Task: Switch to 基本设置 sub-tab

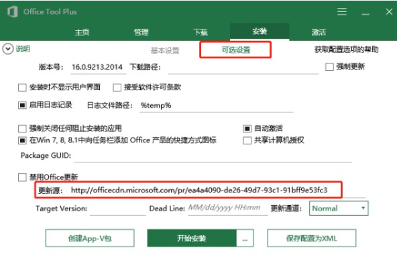Action: coord(165,51)
